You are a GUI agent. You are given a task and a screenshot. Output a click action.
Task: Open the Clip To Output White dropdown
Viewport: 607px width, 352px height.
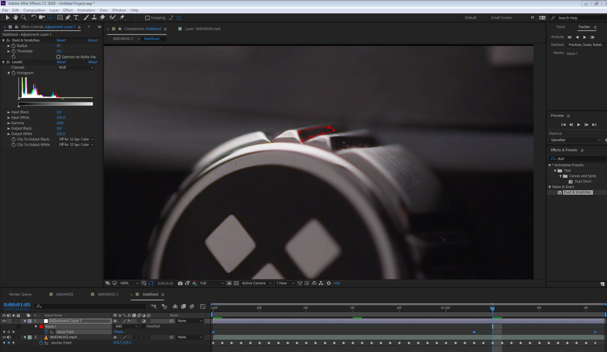[76, 145]
